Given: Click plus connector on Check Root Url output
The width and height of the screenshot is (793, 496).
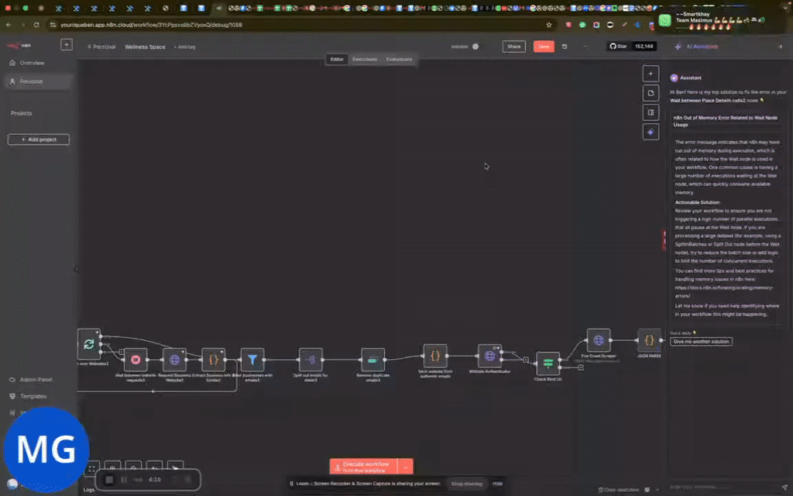Looking at the screenshot, I should 581,367.
